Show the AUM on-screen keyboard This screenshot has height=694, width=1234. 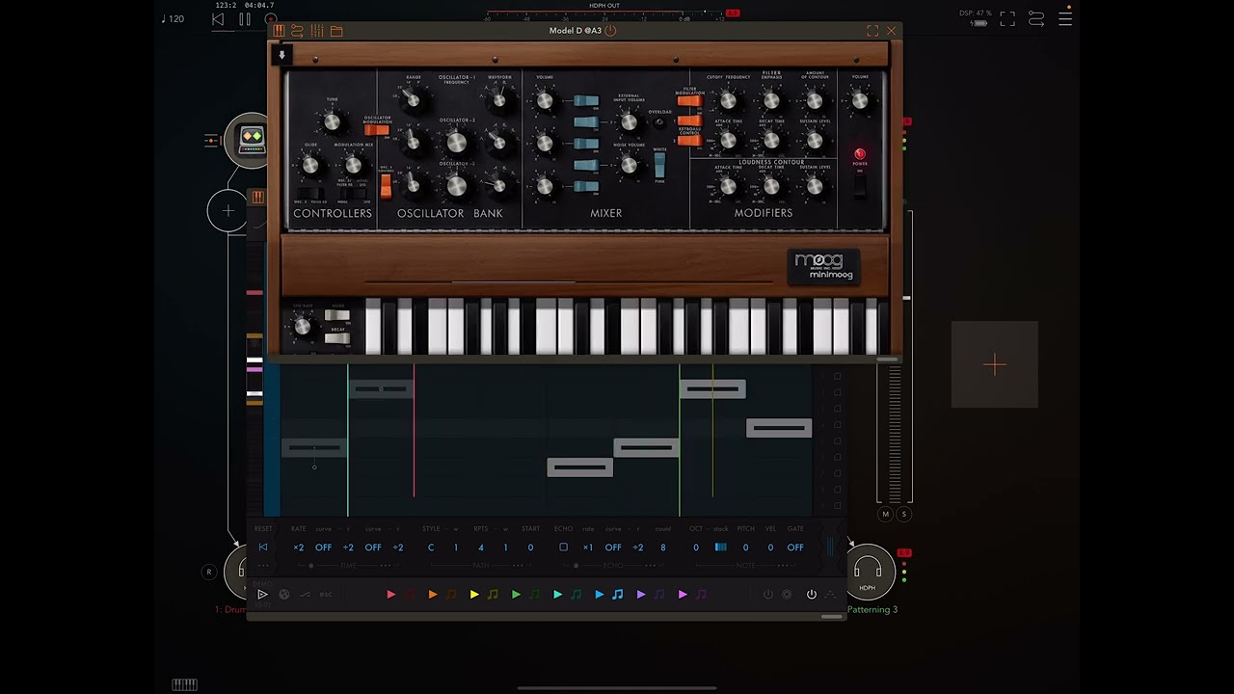184,684
